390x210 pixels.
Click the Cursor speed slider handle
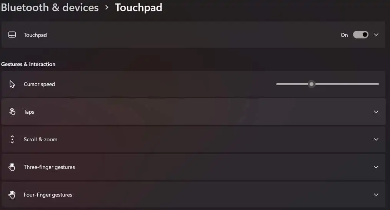pos(312,84)
